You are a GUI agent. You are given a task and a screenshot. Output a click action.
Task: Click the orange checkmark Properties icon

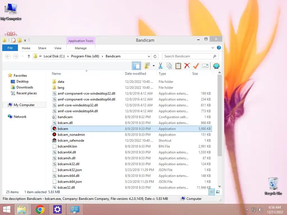click(x=196, y=66)
